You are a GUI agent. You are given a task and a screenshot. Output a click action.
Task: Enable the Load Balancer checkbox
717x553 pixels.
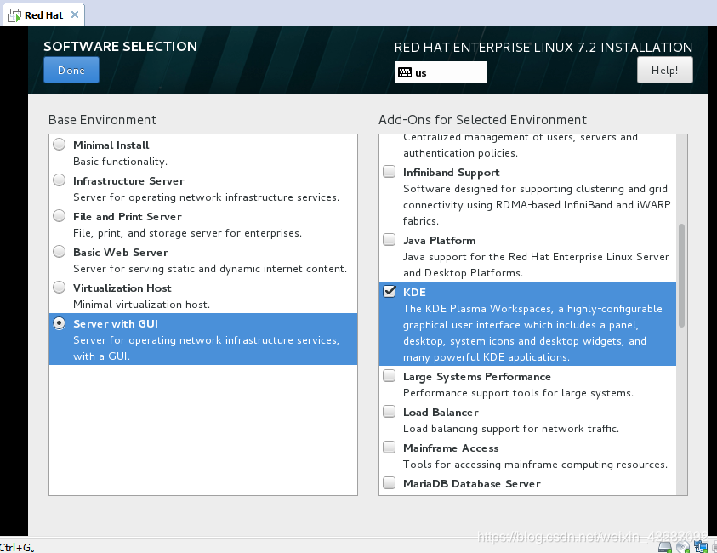pos(390,412)
